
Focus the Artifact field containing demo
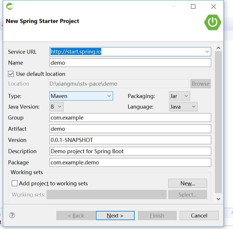[130, 129]
